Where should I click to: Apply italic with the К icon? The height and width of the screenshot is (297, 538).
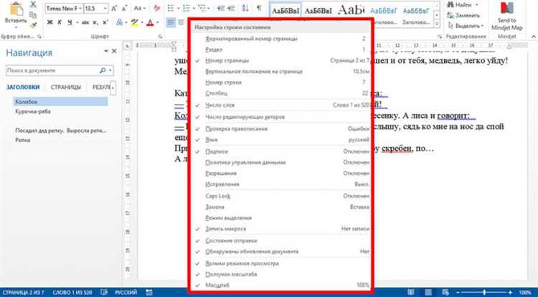click(60, 23)
